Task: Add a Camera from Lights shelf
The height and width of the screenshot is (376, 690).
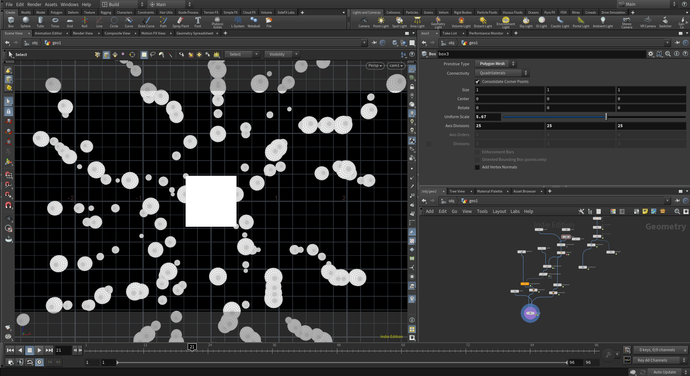Action: point(364,22)
